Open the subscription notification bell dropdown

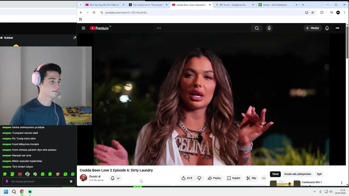point(115,178)
